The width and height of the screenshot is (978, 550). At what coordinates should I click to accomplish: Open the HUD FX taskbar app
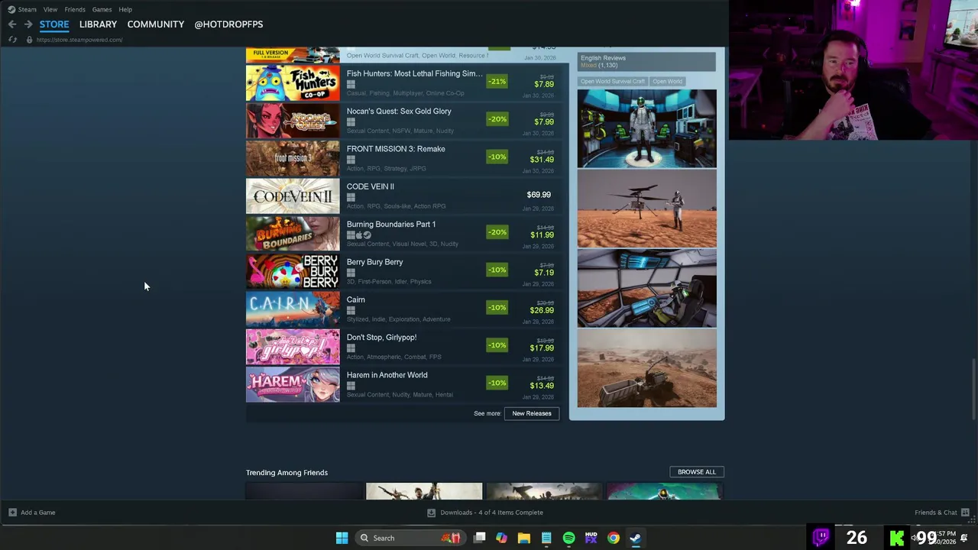[591, 538]
